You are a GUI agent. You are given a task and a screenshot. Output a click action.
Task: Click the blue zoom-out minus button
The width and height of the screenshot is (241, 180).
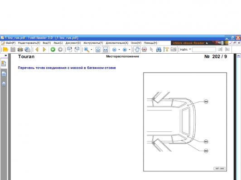point(114,50)
